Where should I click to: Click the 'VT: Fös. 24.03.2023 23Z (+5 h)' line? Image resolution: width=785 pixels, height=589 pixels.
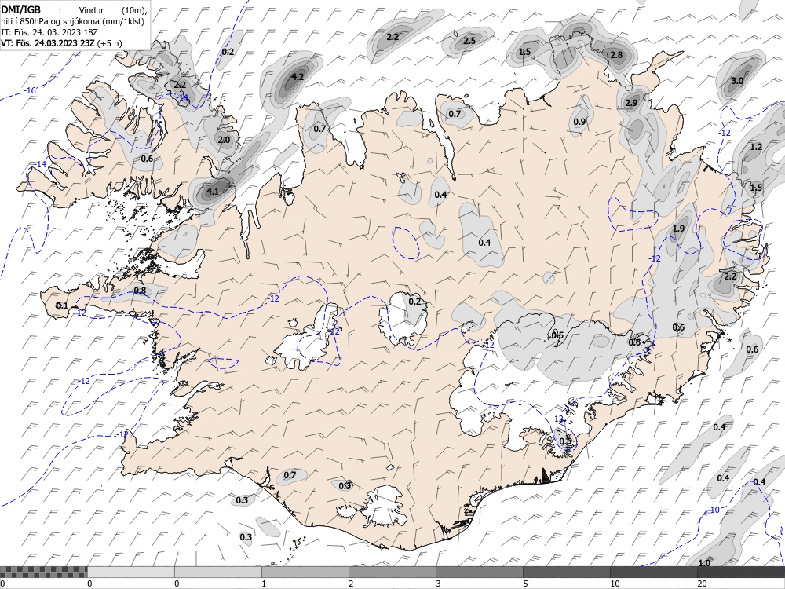(x=61, y=42)
